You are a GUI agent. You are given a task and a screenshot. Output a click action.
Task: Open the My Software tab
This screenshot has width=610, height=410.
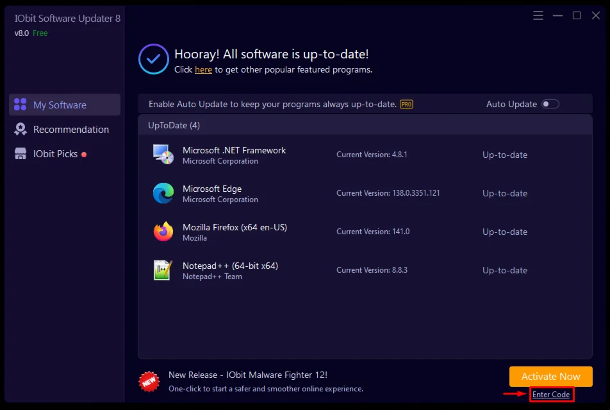click(65, 105)
